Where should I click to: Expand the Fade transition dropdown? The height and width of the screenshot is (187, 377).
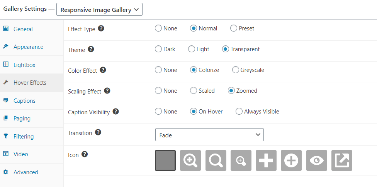209,135
